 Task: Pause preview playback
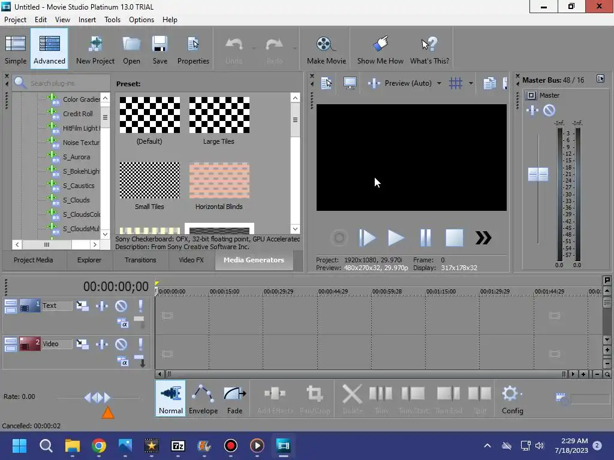coord(425,238)
